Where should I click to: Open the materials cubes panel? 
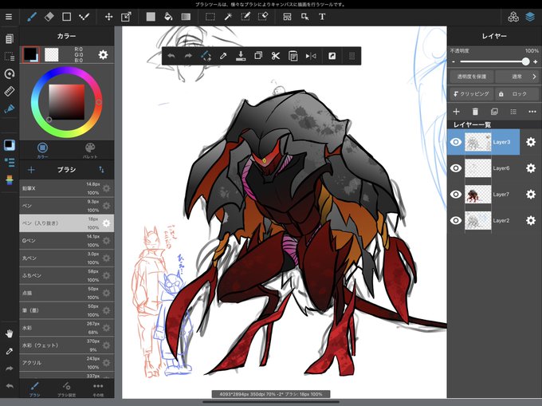pyautogui.click(x=513, y=17)
